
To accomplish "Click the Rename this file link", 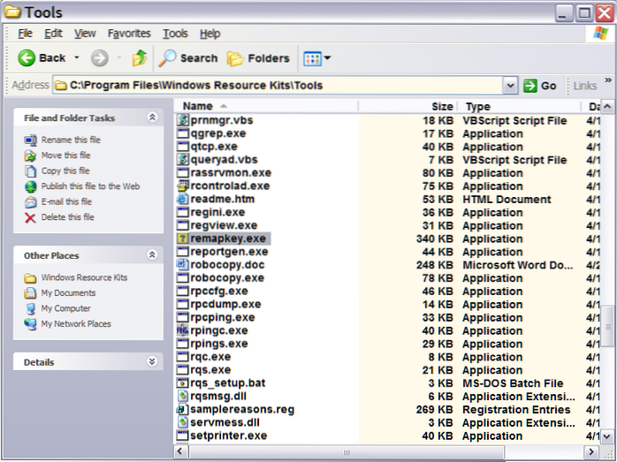I will tap(71, 140).
